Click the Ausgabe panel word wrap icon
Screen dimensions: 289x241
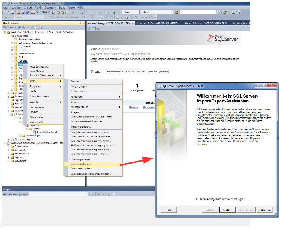(x=114, y=194)
